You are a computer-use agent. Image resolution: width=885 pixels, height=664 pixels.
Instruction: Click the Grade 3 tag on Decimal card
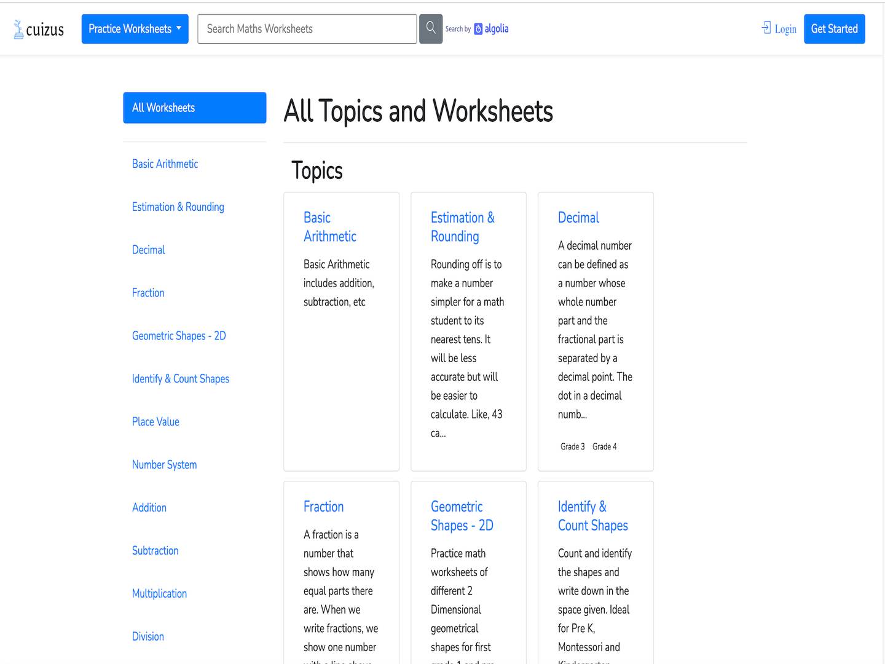tap(572, 447)
